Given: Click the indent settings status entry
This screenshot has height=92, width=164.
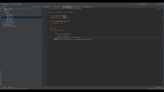Looking at the screenshot, I should [x=160, y=89].
